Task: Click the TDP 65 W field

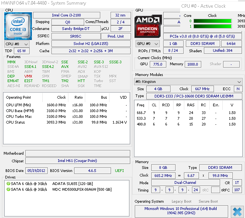Action: pos(22,51)
